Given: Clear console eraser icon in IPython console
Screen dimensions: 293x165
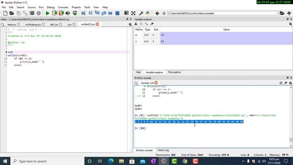Looking at the screenshot, I should point(286,83).
